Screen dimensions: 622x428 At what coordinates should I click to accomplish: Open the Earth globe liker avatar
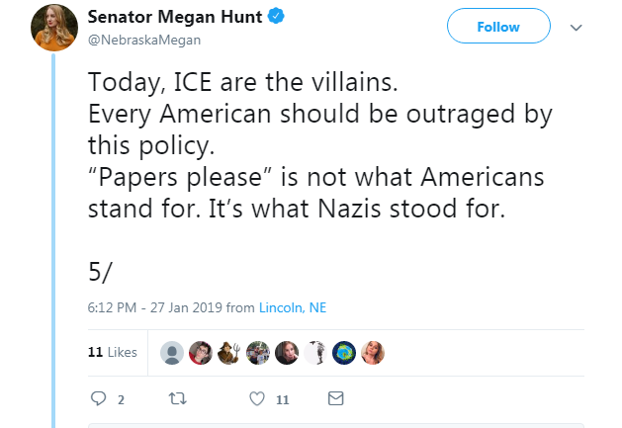(x=344, y=353)
